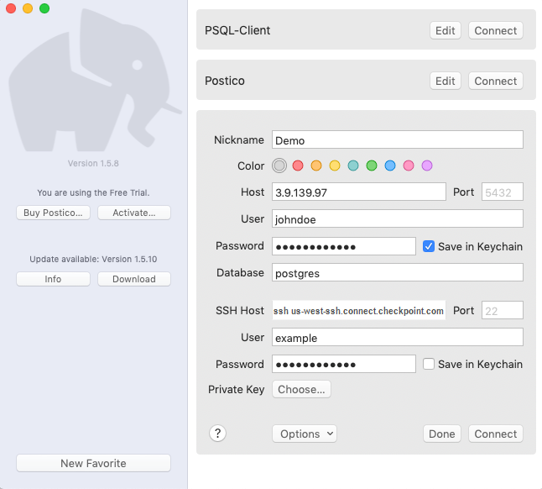Click the database Password field
The image size is (542, 489).
click(344, 246)
